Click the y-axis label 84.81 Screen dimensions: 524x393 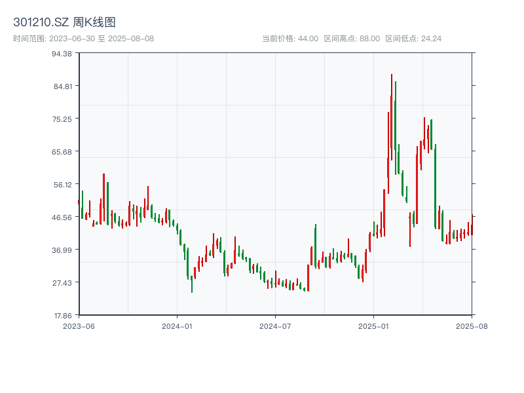pyautogui.click(x=63, y=86)
